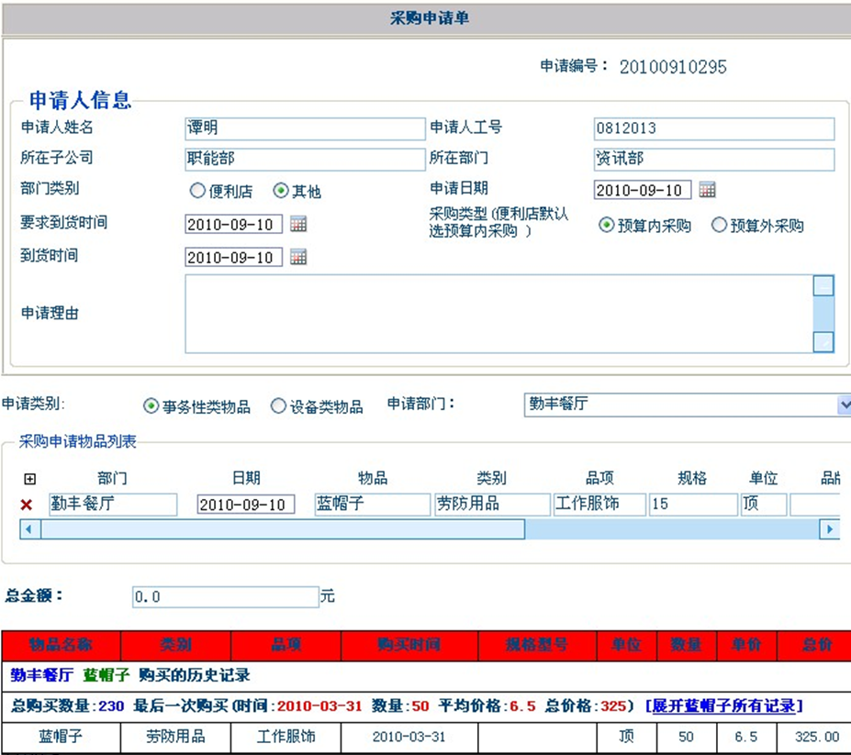
Task: Click the down arrow on 申请理由 scrollbar
Action: coord(823,343)
